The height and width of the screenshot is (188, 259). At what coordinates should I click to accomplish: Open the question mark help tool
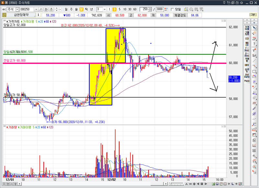point(254,44)
